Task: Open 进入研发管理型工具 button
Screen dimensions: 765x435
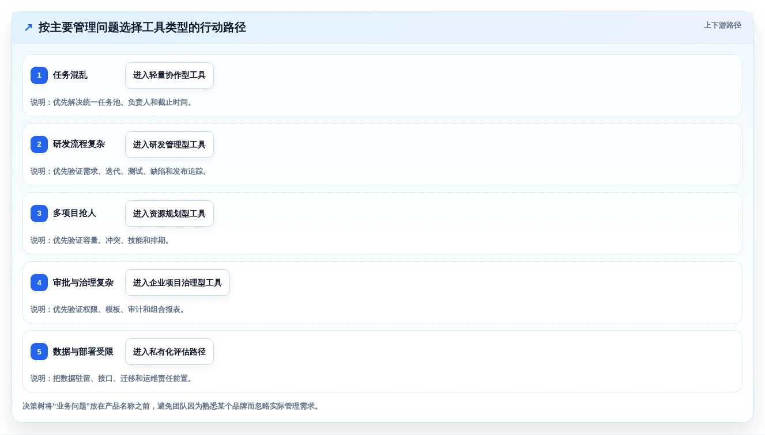Action: tap(169, 144)
